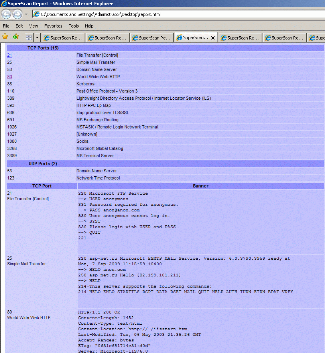325x353 pixels.
Task: Click the Add to Favorites star-plus icon
Action: [x=16, y=37]
